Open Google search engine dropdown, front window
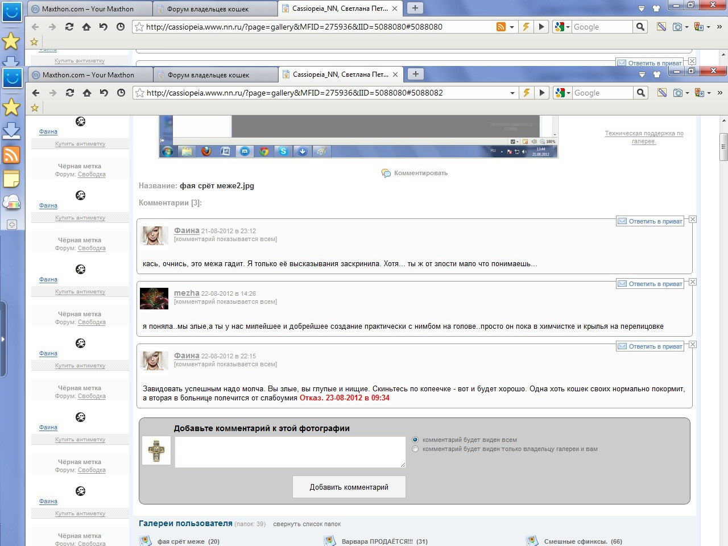 click(x=568, y=93)
